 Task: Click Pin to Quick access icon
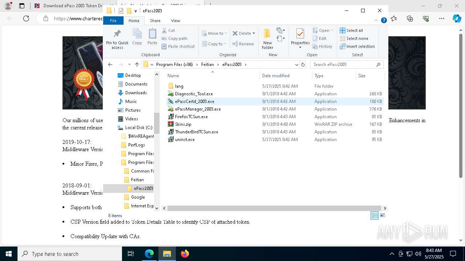117,39
